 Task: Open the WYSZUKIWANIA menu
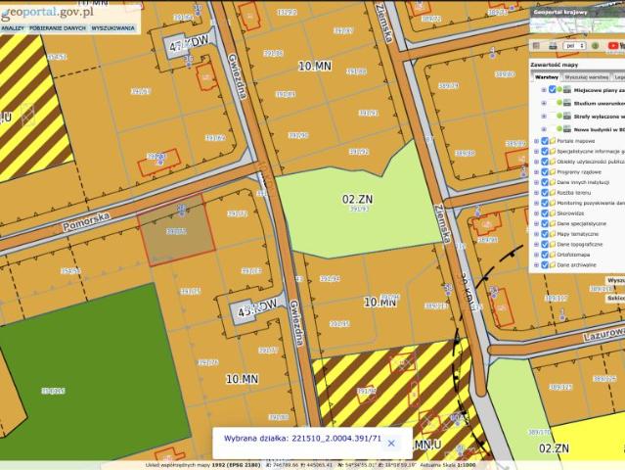[x=112, y=28]
